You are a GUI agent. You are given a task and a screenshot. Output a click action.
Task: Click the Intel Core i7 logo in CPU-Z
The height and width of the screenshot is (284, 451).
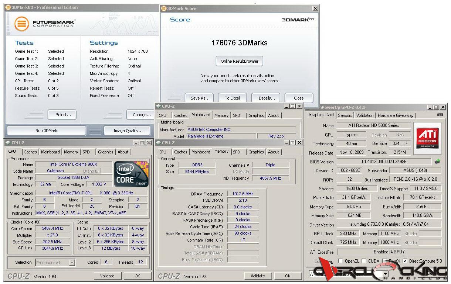[x=131, y=174]
